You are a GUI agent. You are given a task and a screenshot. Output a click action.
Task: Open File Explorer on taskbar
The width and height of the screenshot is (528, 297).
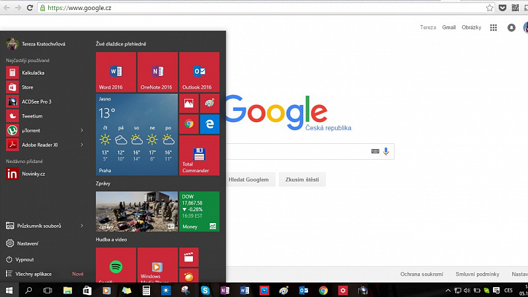tap(67, 290)
